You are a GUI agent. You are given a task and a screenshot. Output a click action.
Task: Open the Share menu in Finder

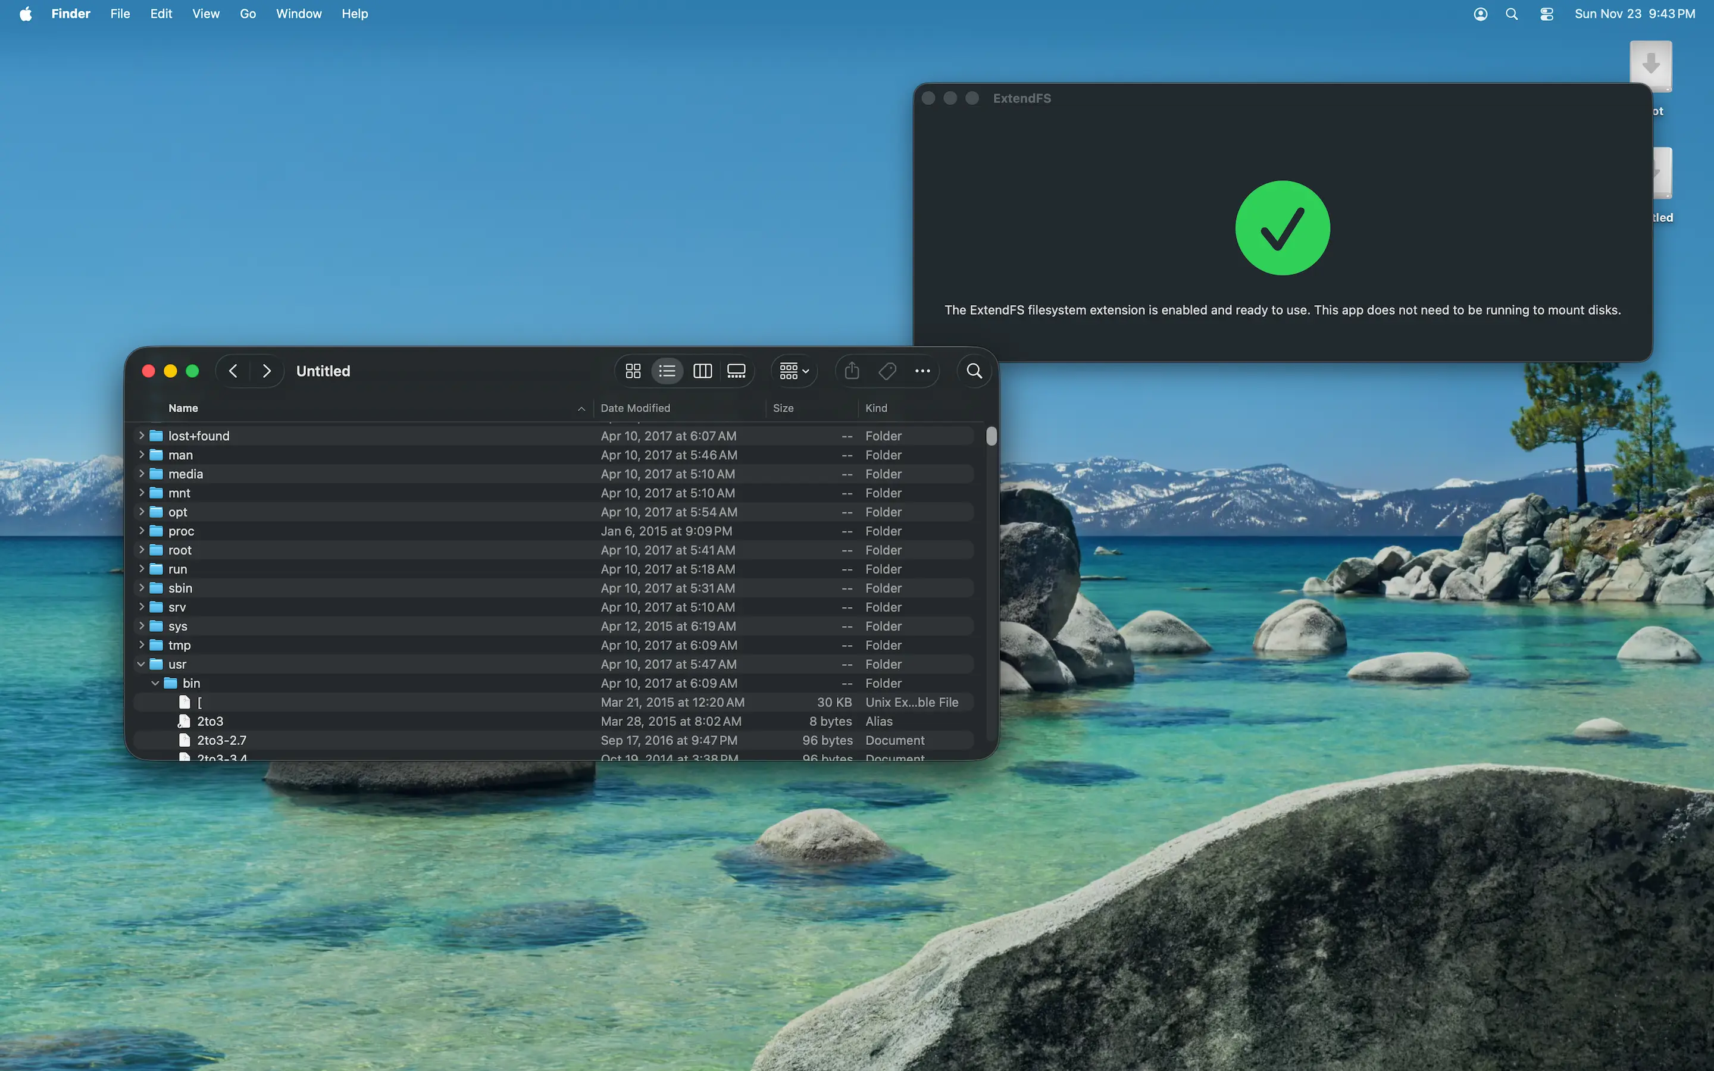coord(851,371)
